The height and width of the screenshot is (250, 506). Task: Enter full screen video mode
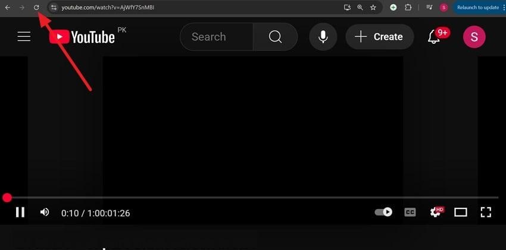(x=486, y=212)
